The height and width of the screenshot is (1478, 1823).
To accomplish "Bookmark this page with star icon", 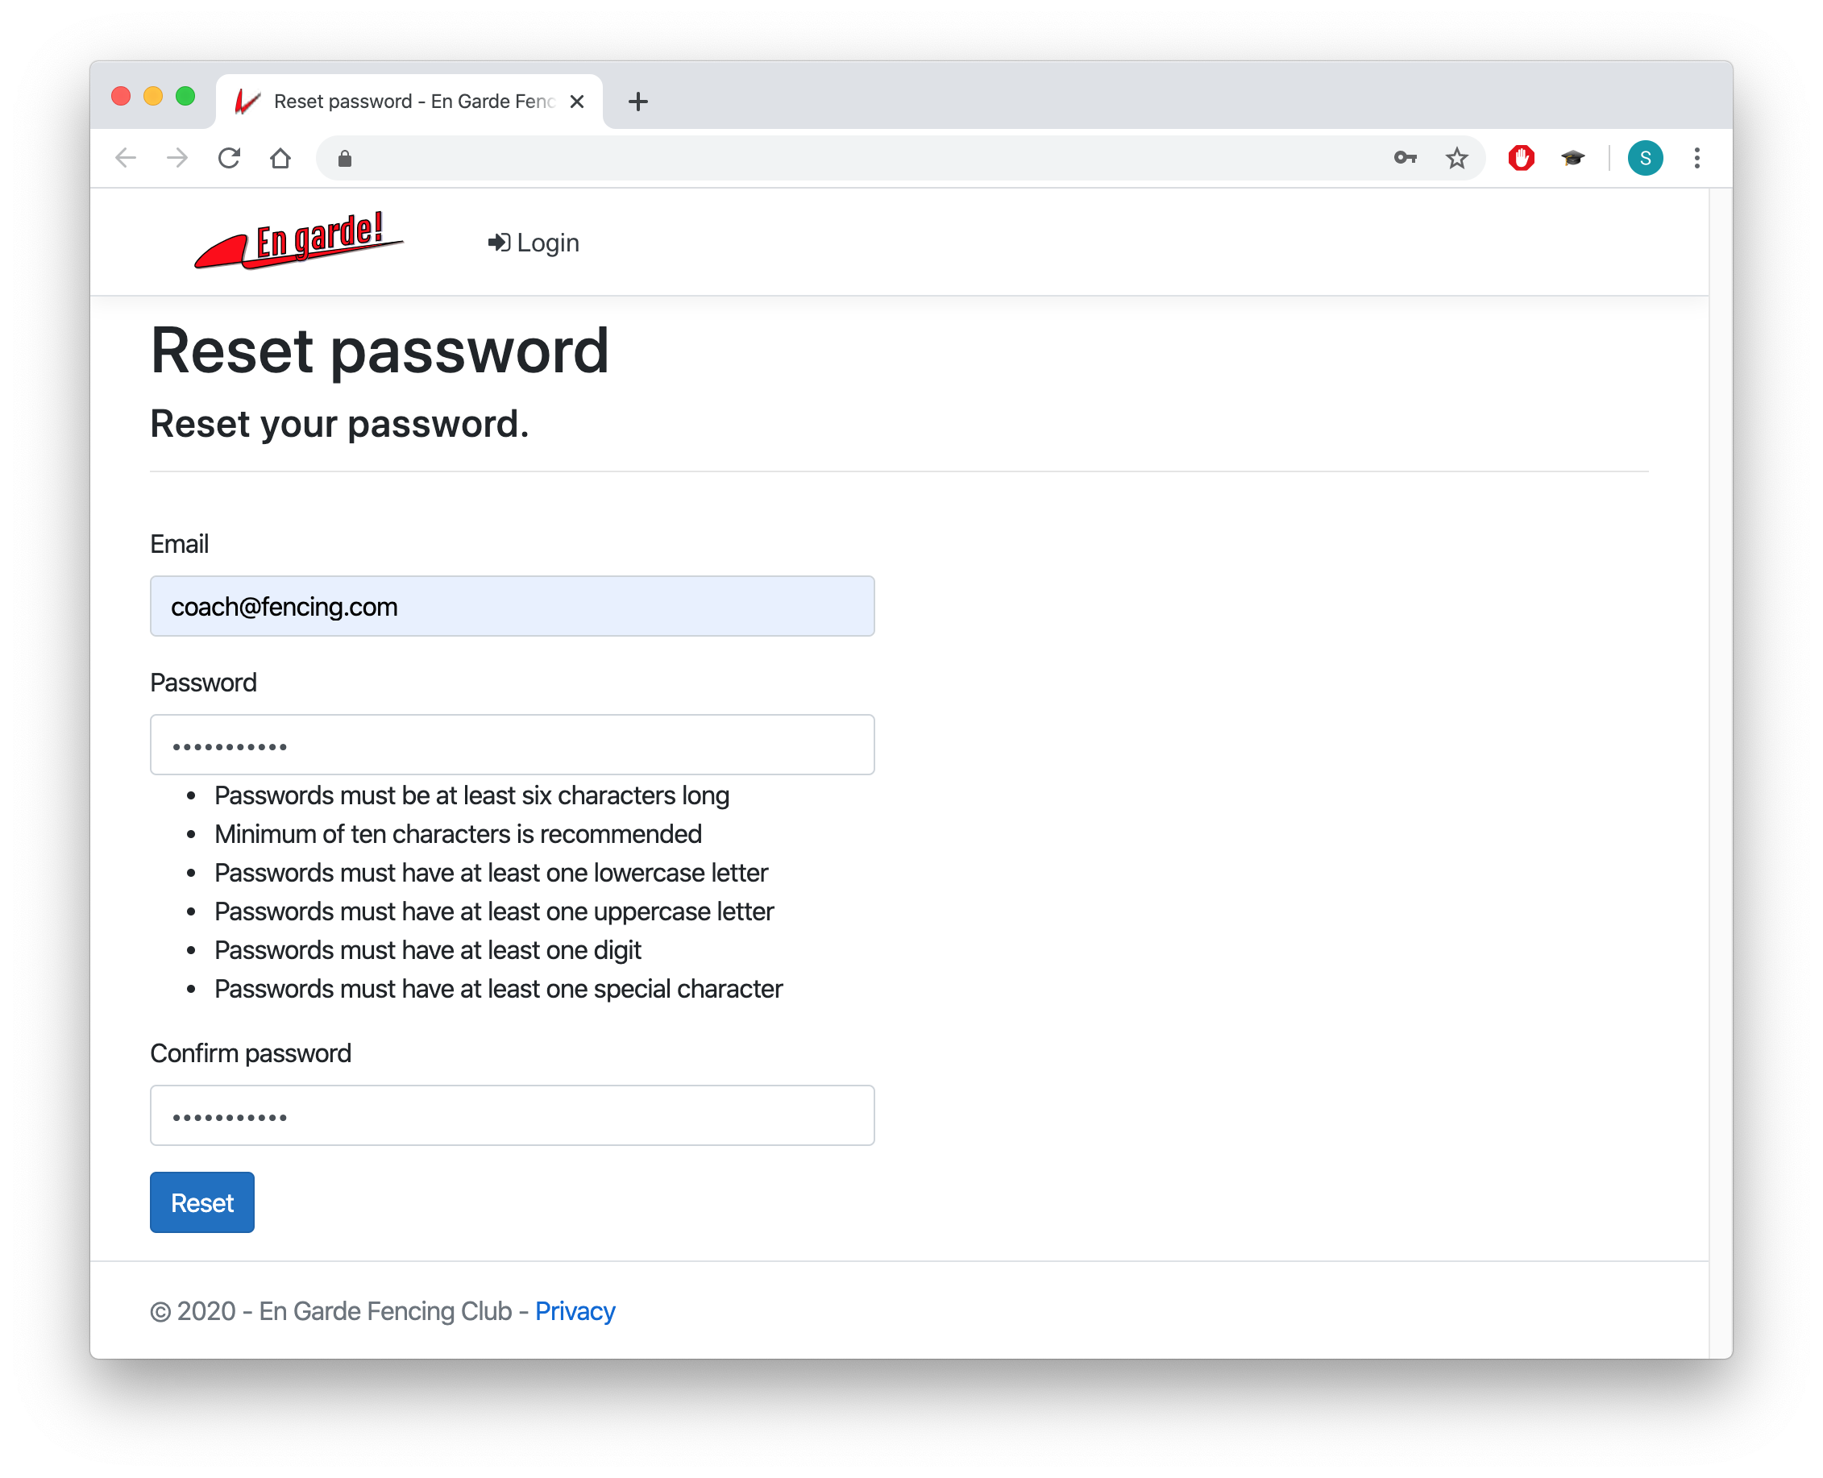I will pyautogui.click(x=1457, y=158).
